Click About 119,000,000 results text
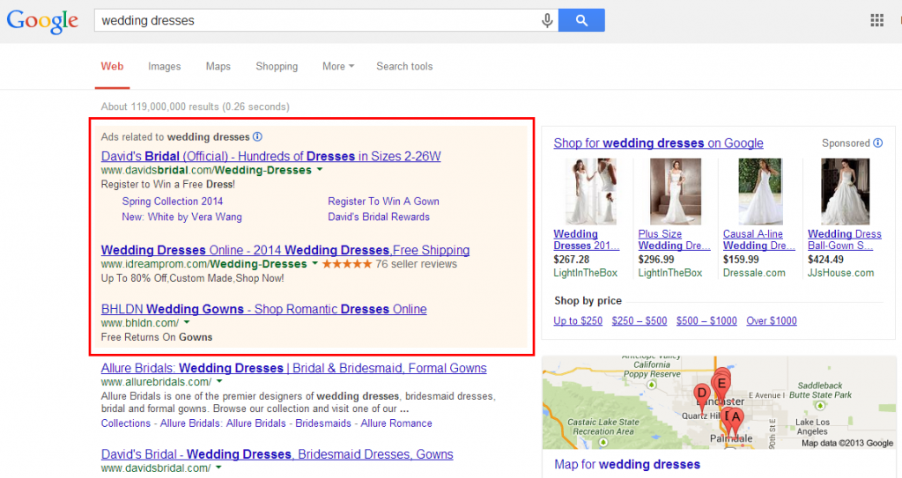 point(195,107)
